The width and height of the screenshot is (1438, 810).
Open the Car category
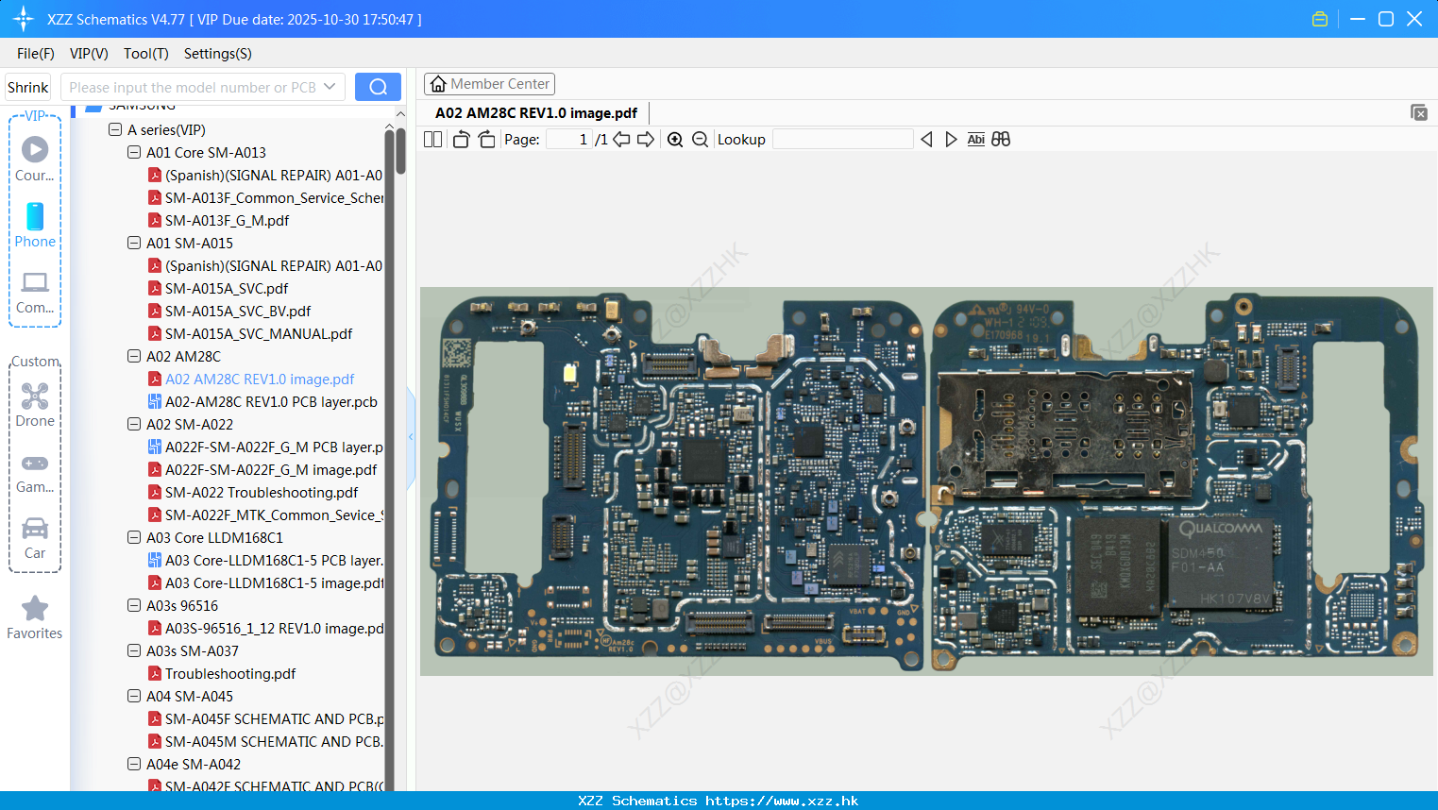35,538
